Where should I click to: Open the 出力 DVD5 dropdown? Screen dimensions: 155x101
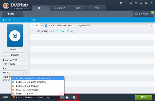pyautogui.click(x=25, y=72)
